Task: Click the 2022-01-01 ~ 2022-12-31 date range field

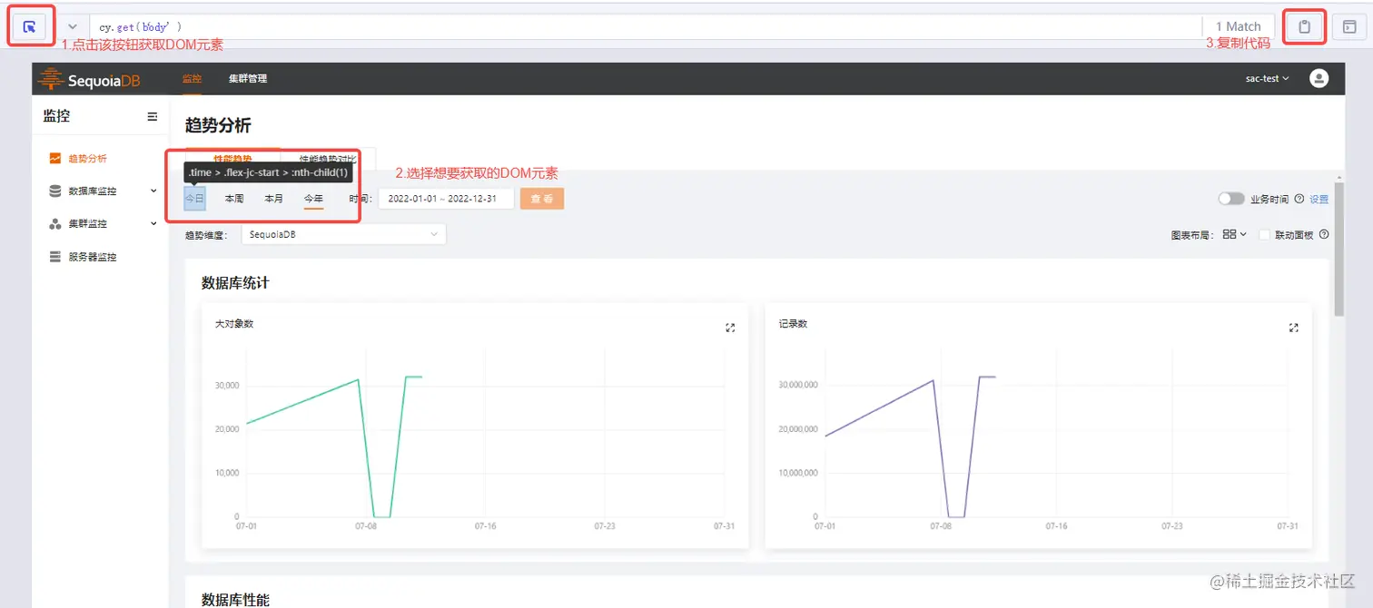Action: pyautogui.click(x=446, y=199)
